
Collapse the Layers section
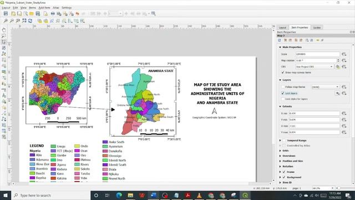coord(280,80)
